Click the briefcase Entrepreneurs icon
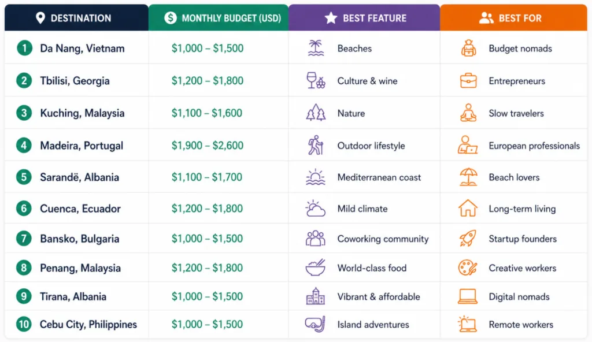Screen dimensions: 592x342 468,81
